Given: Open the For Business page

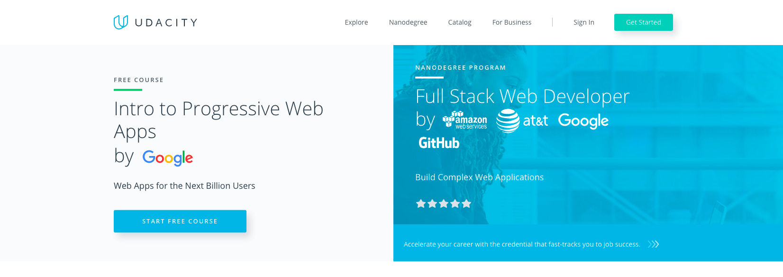Looking at the screenshot, I should pos(512,22).
